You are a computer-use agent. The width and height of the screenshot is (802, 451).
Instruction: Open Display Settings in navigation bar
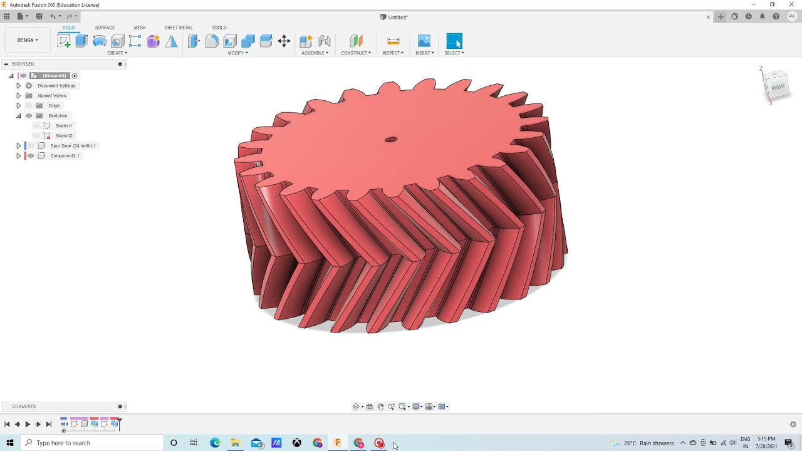[416, 407]
